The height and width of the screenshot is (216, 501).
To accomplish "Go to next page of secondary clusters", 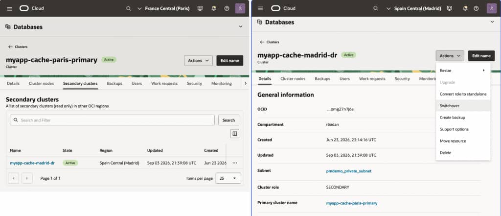I will click(x=27, y=178).
